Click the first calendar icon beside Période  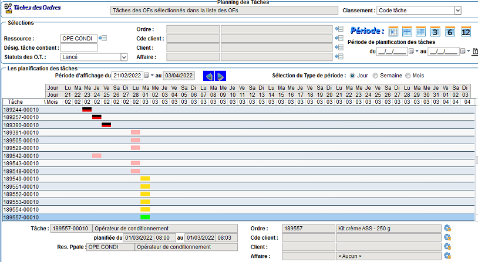coord(393,32)
